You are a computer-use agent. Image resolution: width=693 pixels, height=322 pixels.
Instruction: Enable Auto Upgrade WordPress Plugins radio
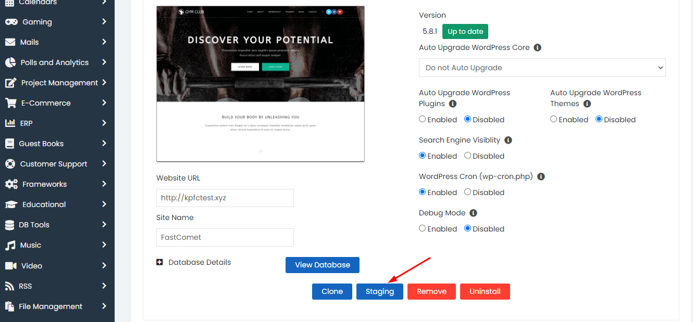423,119
